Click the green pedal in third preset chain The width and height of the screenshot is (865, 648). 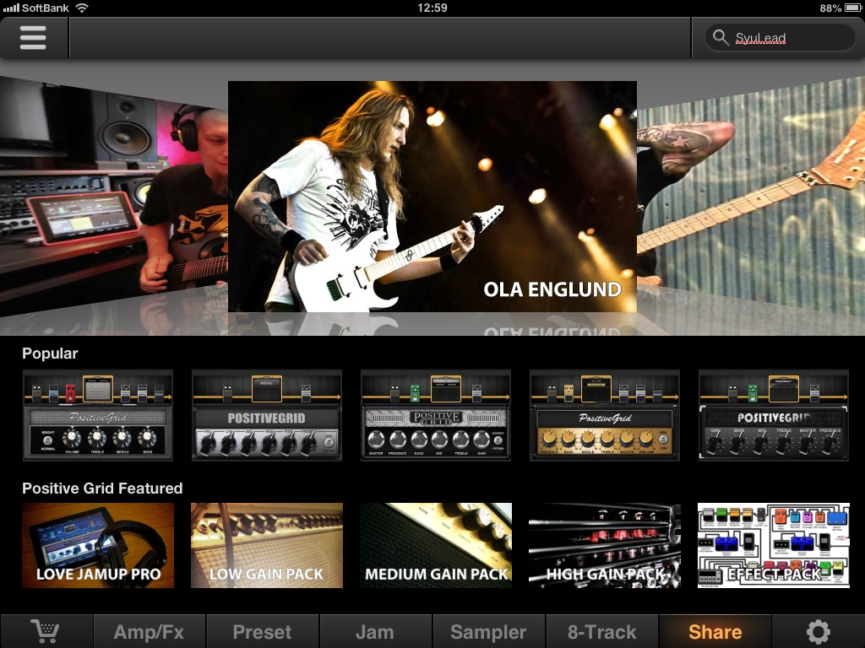click(416, 393)
